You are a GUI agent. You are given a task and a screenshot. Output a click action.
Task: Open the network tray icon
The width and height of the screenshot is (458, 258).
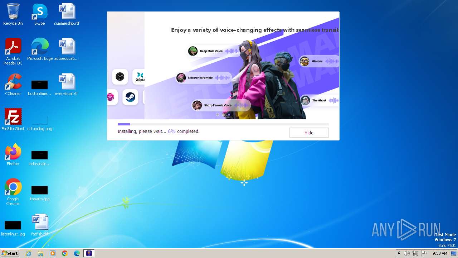415,253
